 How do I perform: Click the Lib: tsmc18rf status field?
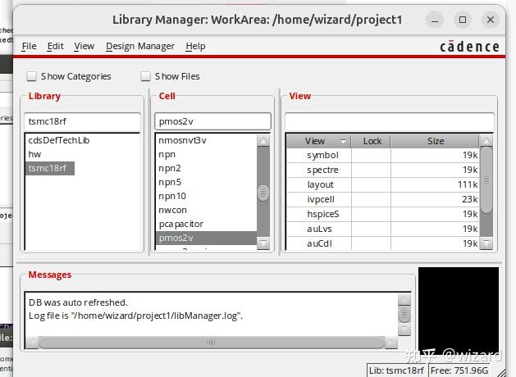tap(396, 370)
